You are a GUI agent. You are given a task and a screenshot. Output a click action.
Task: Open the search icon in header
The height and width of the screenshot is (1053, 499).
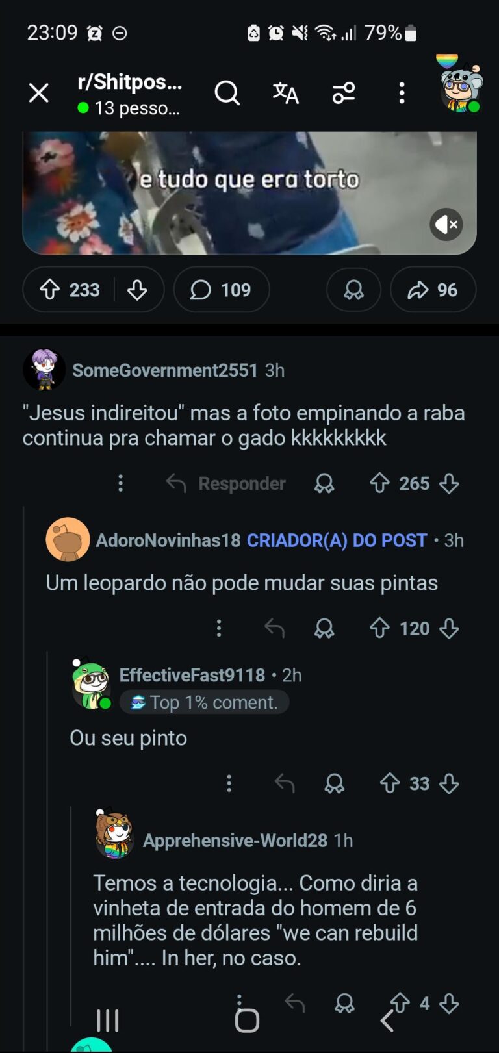coord(227,93)
